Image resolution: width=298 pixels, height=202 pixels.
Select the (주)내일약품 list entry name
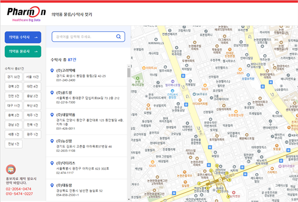click(x=66, y=115)
